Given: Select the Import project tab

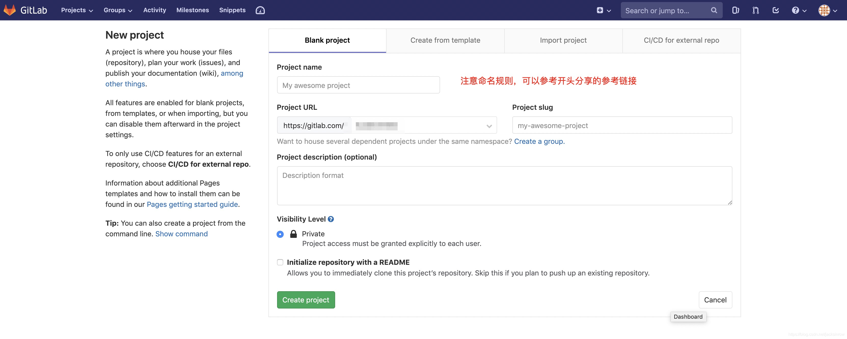Looking at the screenshot, I should pos(563,40).
